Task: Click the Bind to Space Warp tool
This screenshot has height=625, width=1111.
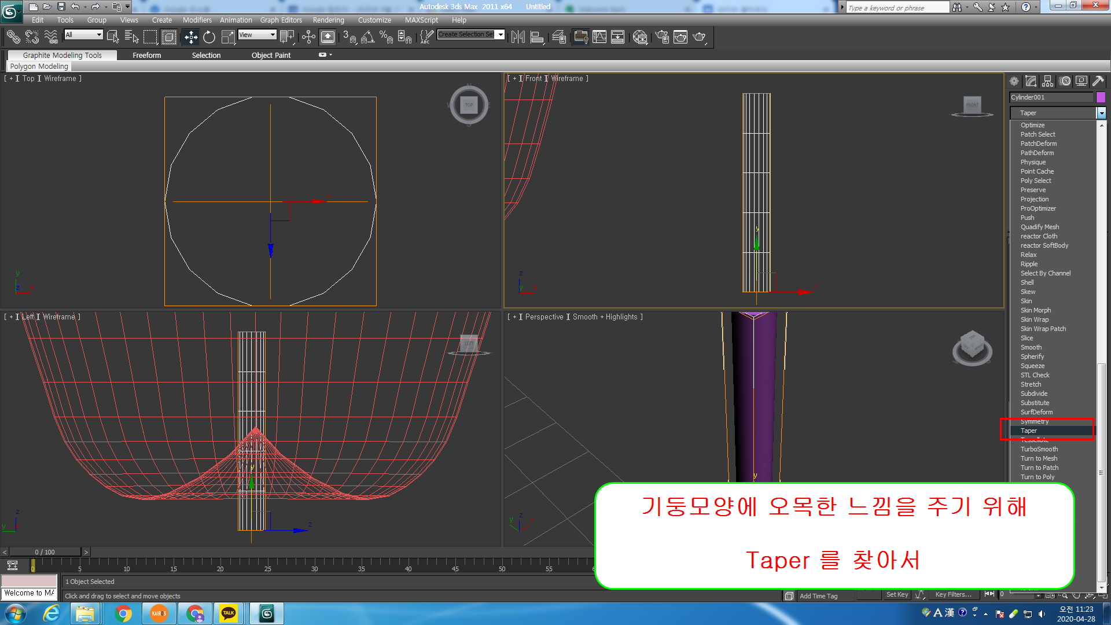Action: [x=51, y=37]
